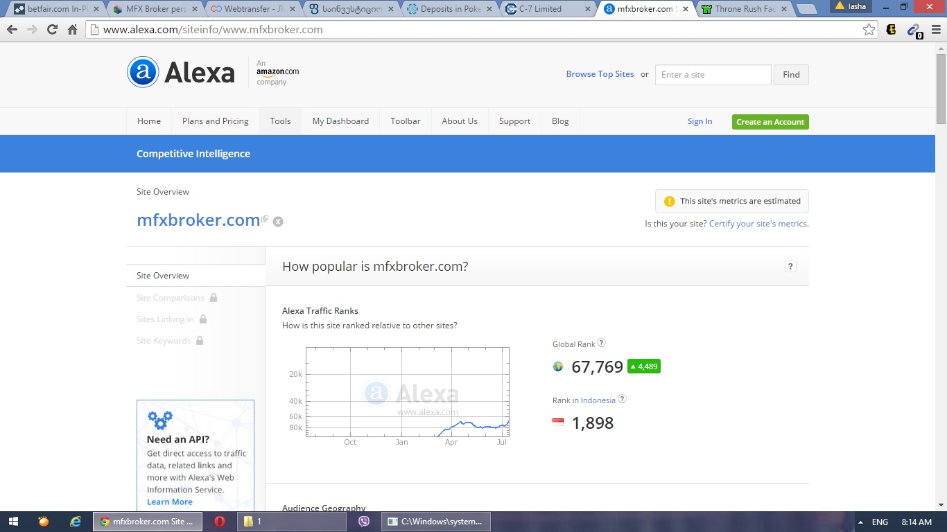Open the browser home page icon
The height and width of the screenshot is (532, 947).
click(x=72, y=30)
